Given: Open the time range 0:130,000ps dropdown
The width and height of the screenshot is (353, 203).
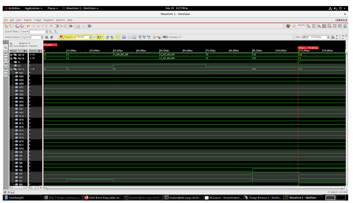Looking at the screenshot, I should pos(328,37).
